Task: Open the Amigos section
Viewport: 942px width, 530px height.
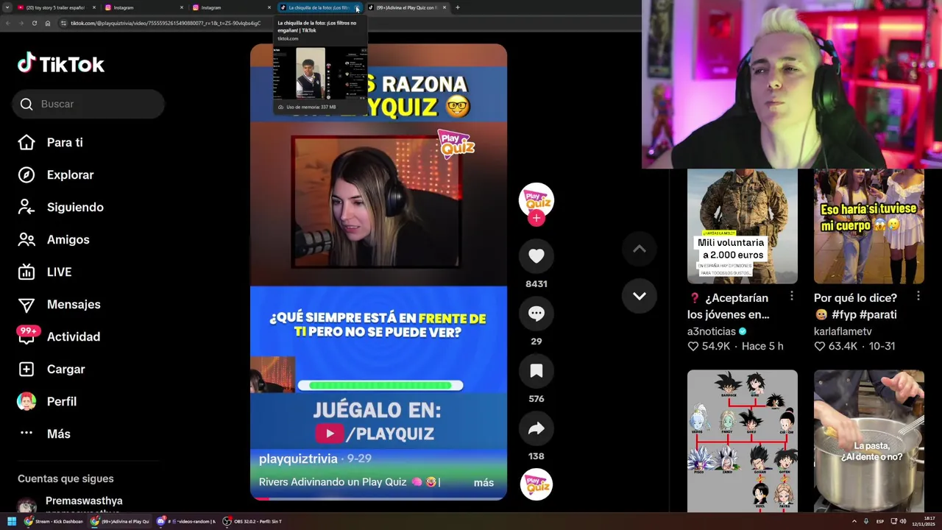Action: pyautogui.click(x=68, y=239)
